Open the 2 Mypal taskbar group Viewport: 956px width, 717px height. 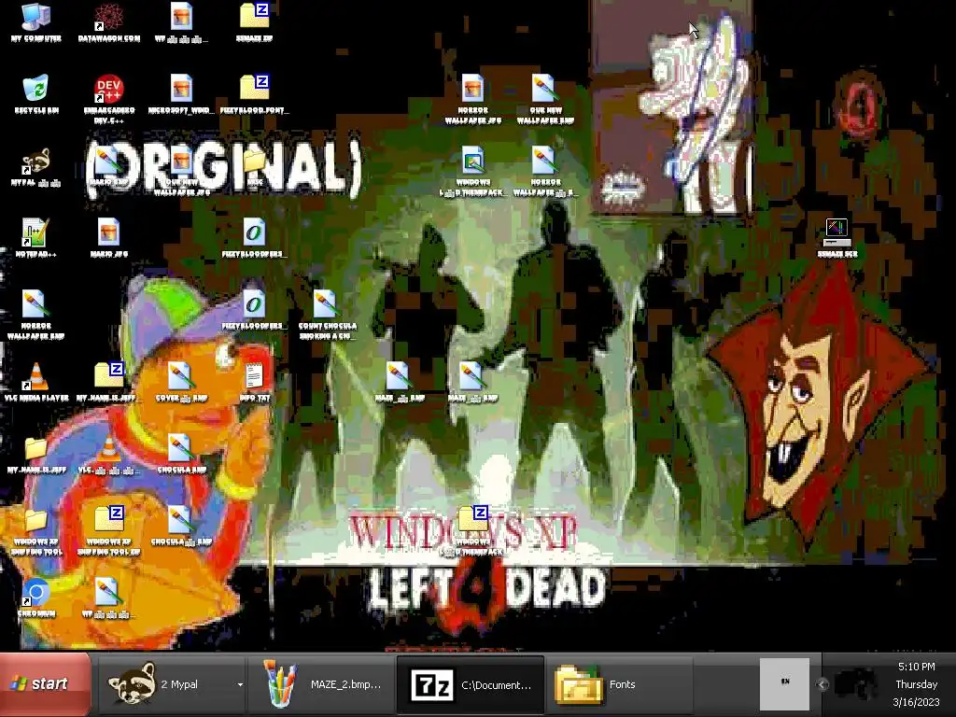[x=172, y=684]
